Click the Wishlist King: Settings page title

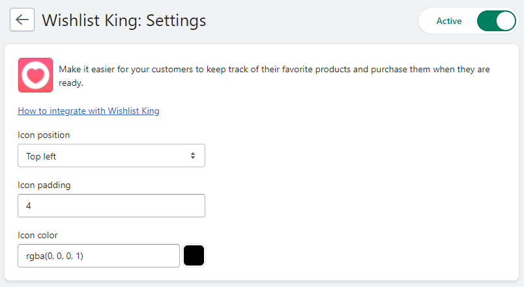[124, 20]
